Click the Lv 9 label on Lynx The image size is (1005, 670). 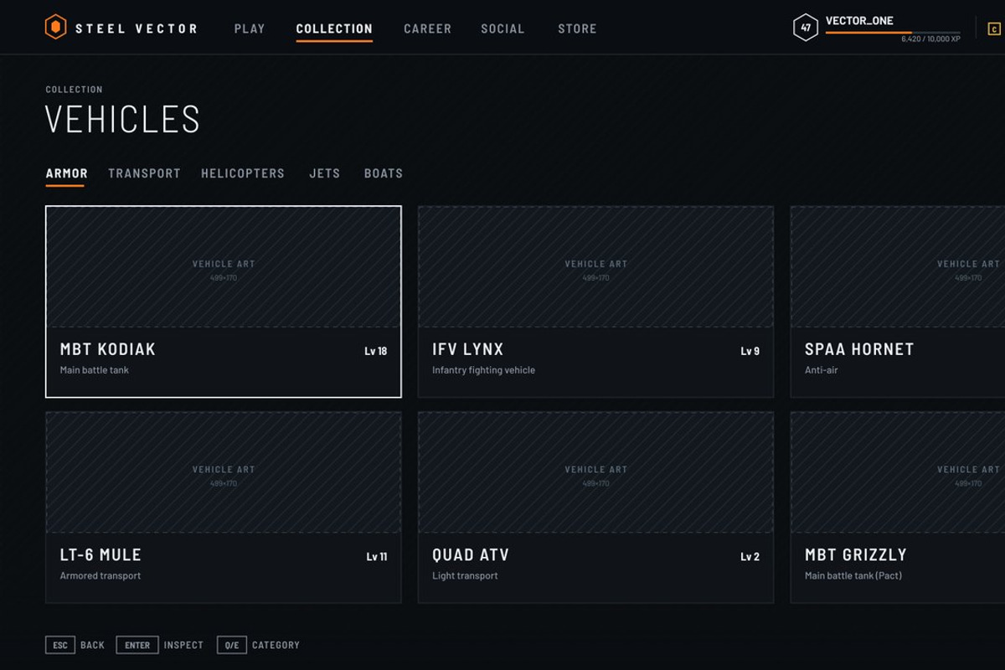coord(750,351)
